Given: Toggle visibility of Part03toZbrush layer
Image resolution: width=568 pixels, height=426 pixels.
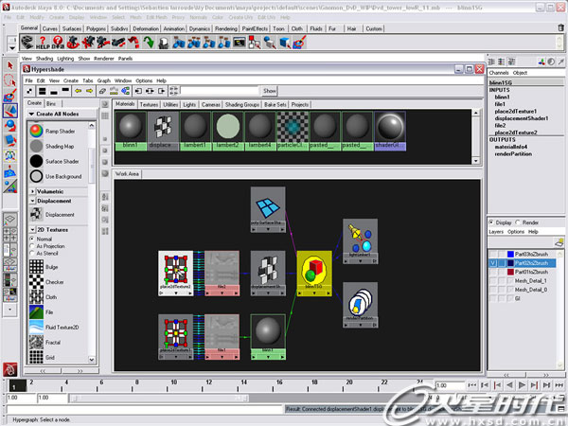Looking at the screenshot, I should click(x=492, y=254).
